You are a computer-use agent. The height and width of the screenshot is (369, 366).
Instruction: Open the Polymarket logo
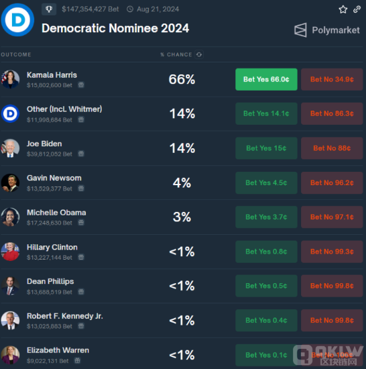click(327, 30)
